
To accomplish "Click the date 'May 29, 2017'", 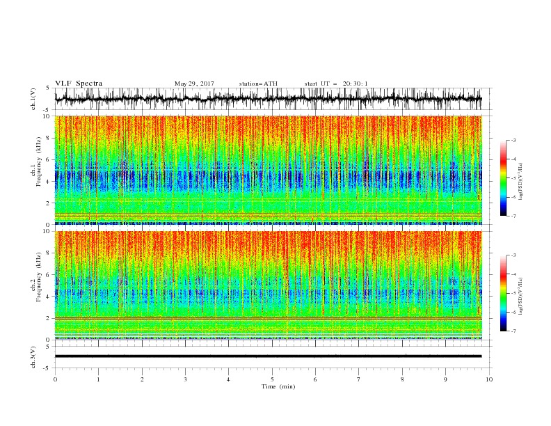I will 194,84.
